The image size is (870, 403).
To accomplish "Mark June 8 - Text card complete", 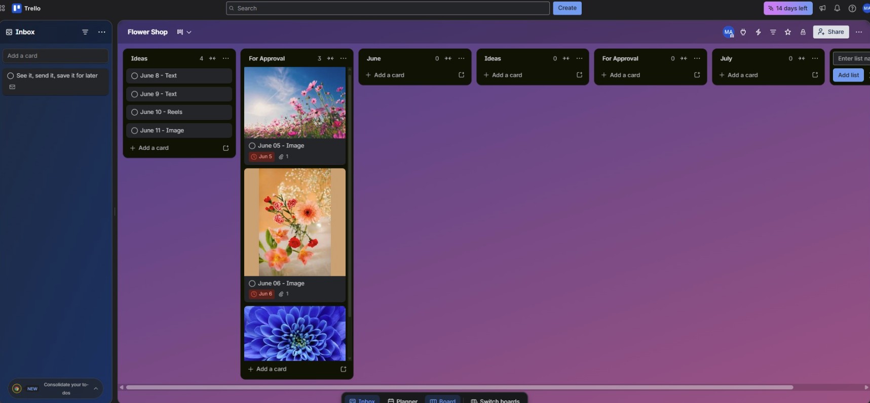I will 135,76.
